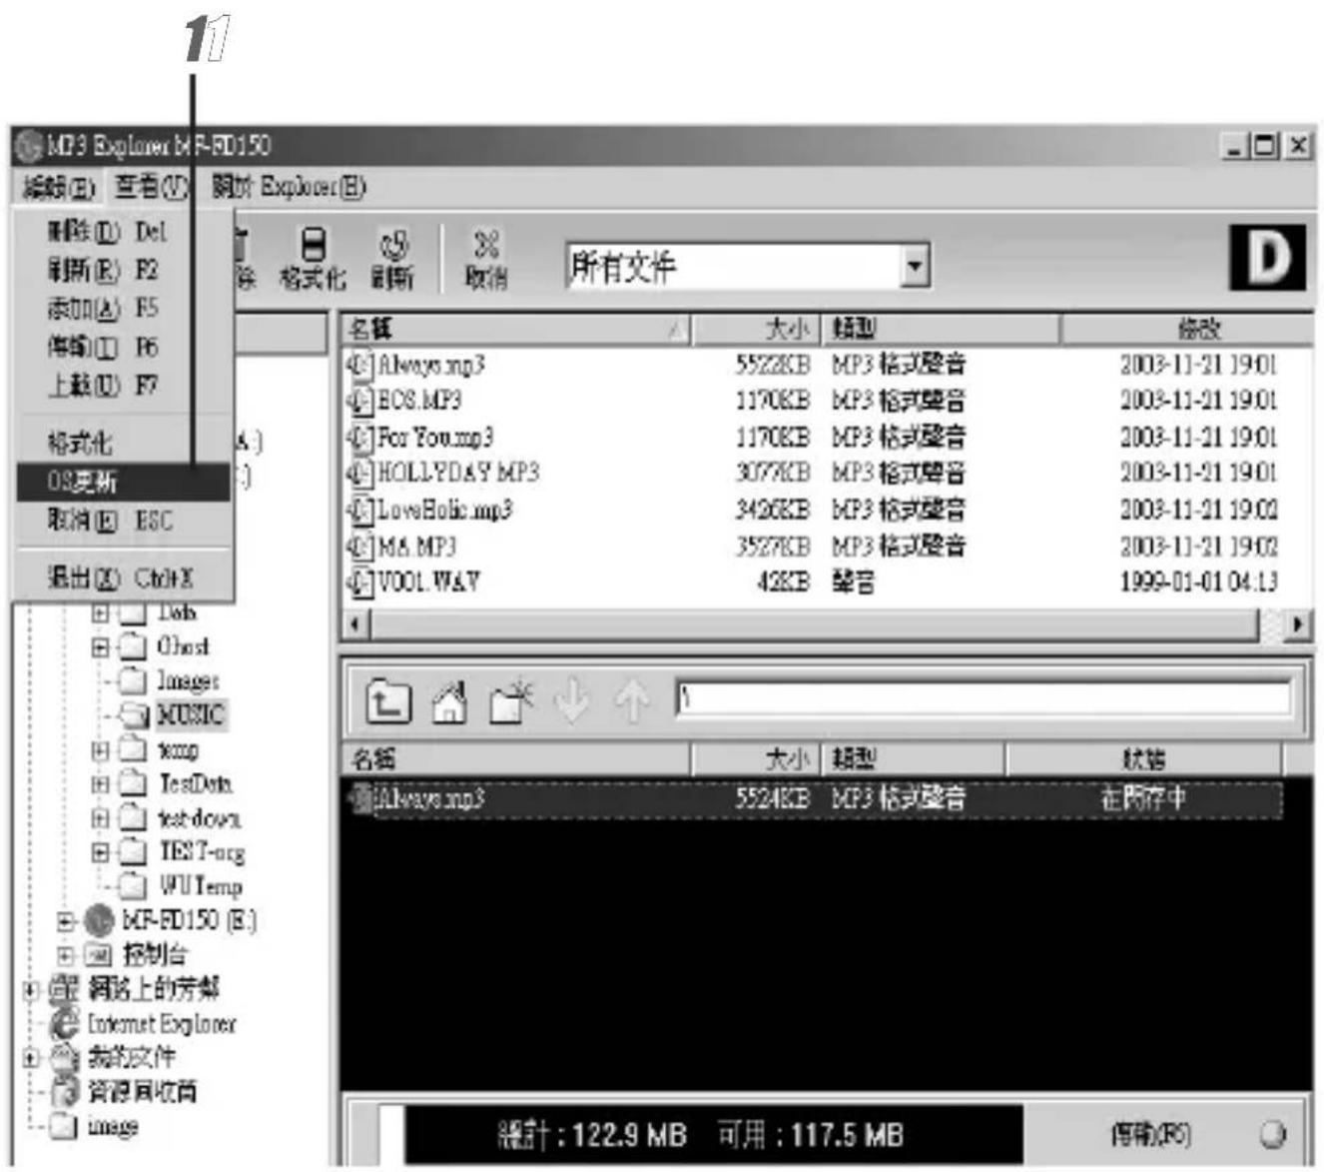Click the download down-arrow icon
1324x1172 pixels.
point(572,700)
